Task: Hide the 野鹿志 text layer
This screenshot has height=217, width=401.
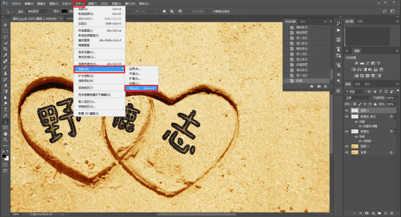Action: (x=347, y=132)
